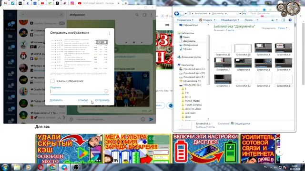Click Telegram send arrow icon
Viewport: 305px width, 171px height.
point(151,119)
